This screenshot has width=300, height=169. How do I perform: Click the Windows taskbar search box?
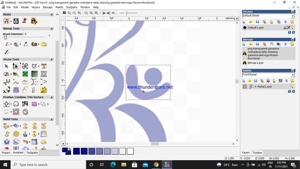pos(48,165)
